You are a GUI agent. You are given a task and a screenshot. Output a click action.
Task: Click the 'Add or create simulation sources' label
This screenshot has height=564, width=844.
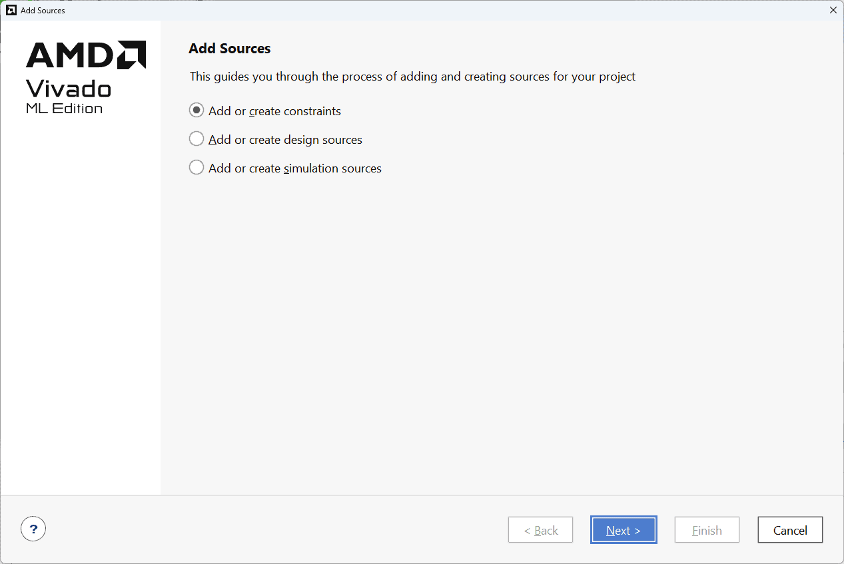[294, 168]
